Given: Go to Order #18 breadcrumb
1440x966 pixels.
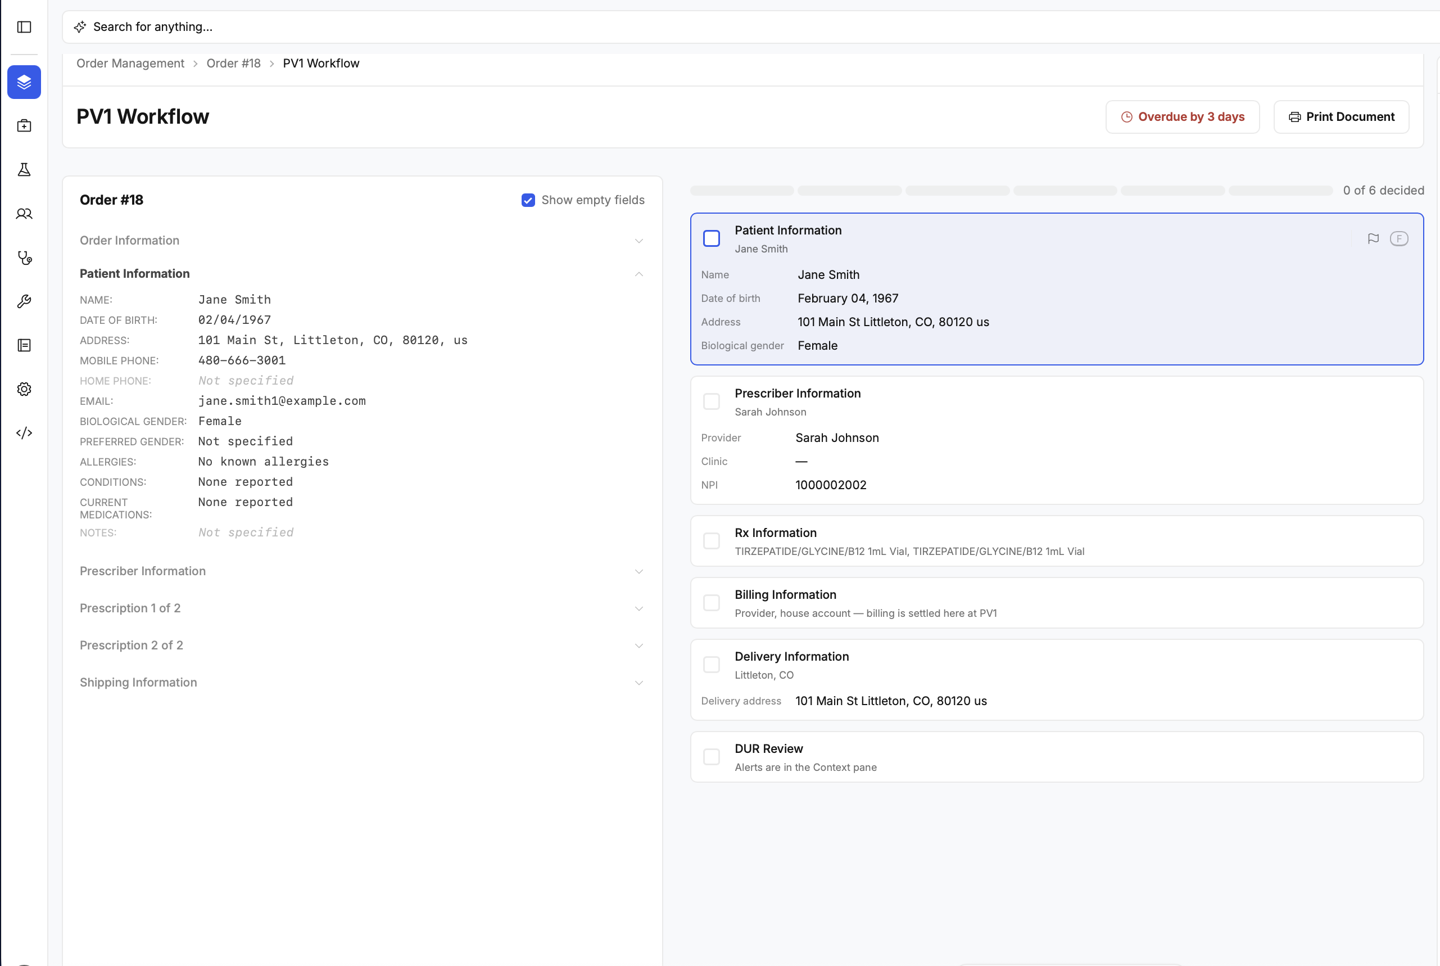Looking at the screenshot, I should (x=233, y=64).
